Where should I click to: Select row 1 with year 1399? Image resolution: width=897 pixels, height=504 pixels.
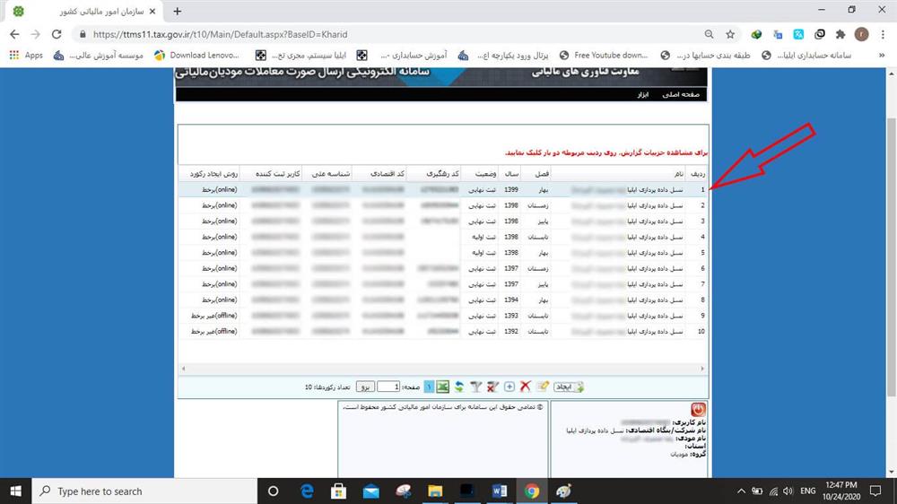pyautogui.click(x=443, y=189)
